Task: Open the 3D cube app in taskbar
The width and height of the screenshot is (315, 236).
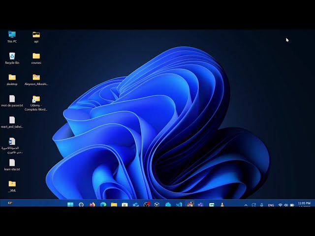Action: click(x=157, y=205)
